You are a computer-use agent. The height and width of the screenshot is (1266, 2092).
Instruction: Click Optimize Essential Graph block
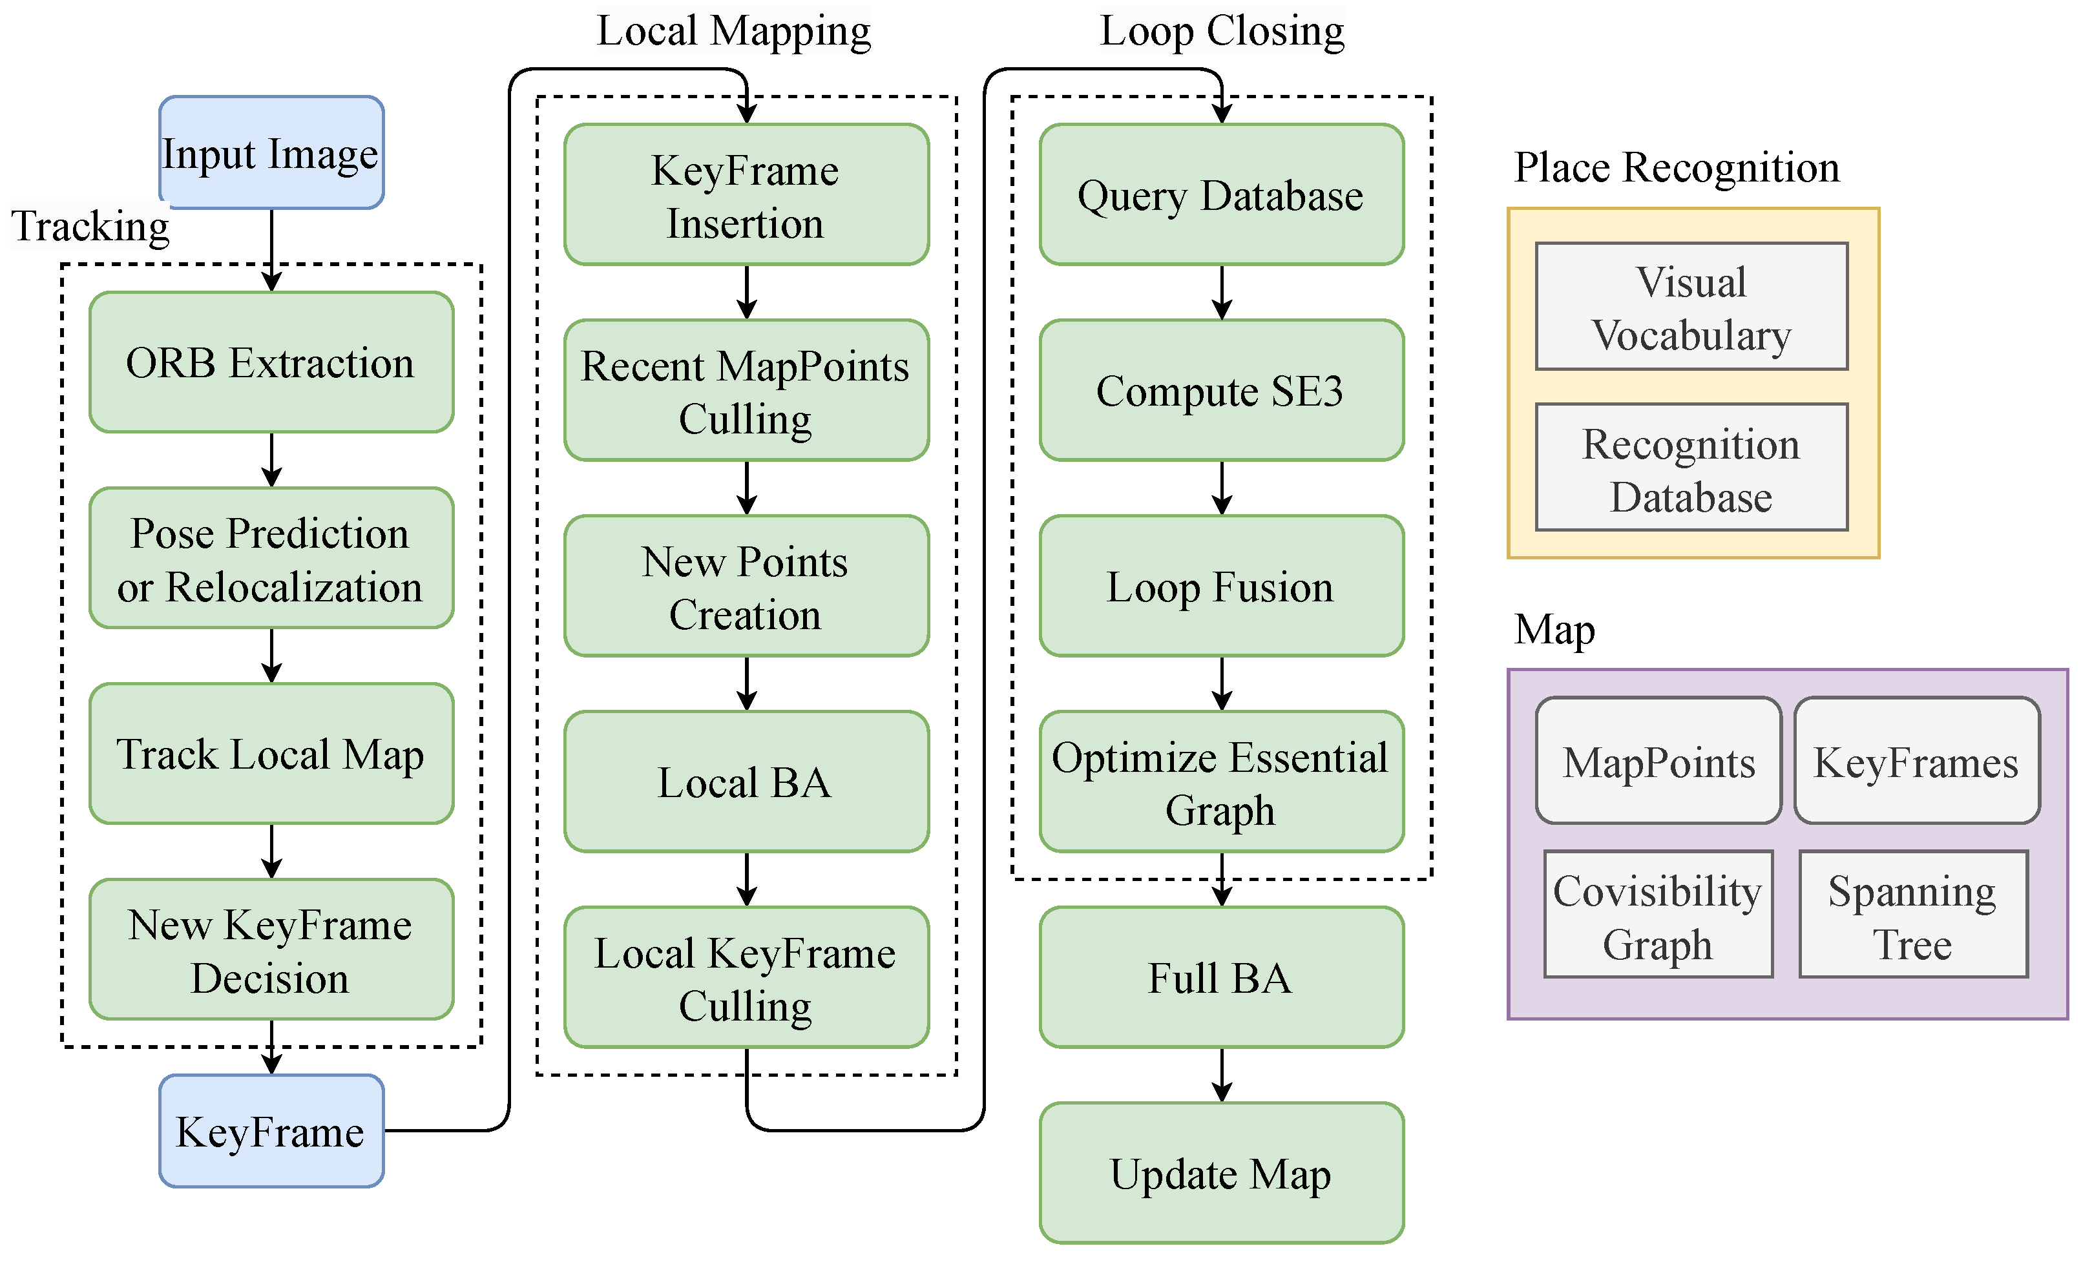[1221, 782]
